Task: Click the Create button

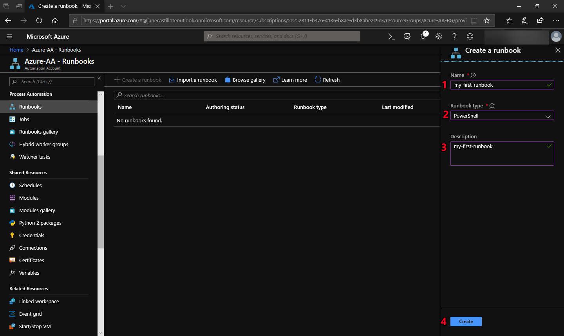Action: coord(466,321)
